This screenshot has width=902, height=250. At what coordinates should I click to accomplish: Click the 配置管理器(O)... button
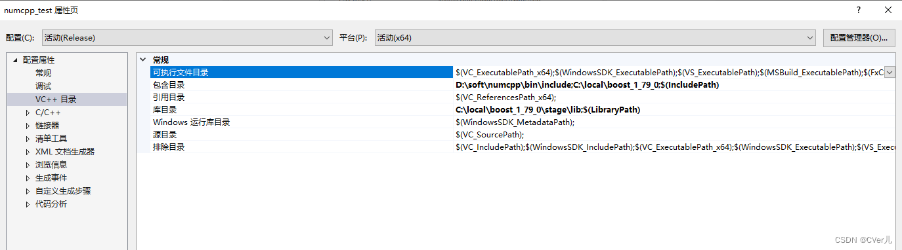859,38
